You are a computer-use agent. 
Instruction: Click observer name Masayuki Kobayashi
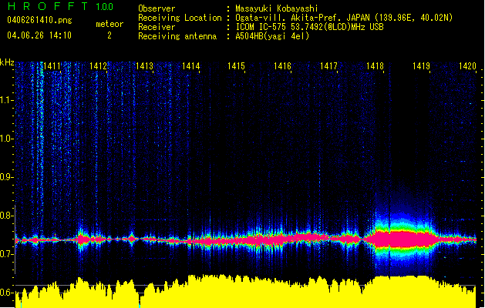pos(277,8)
